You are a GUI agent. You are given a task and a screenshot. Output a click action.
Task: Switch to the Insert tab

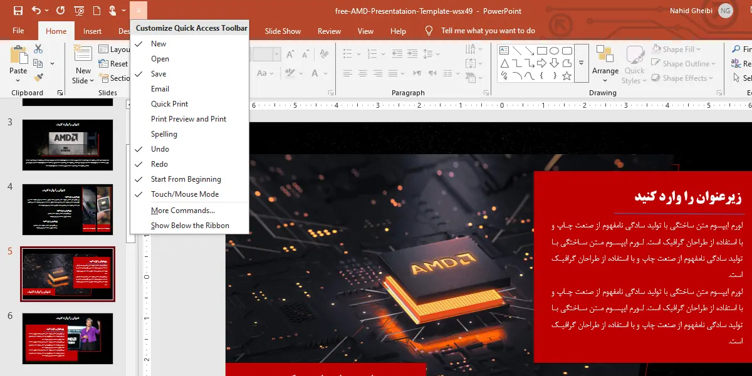(92, 31)
